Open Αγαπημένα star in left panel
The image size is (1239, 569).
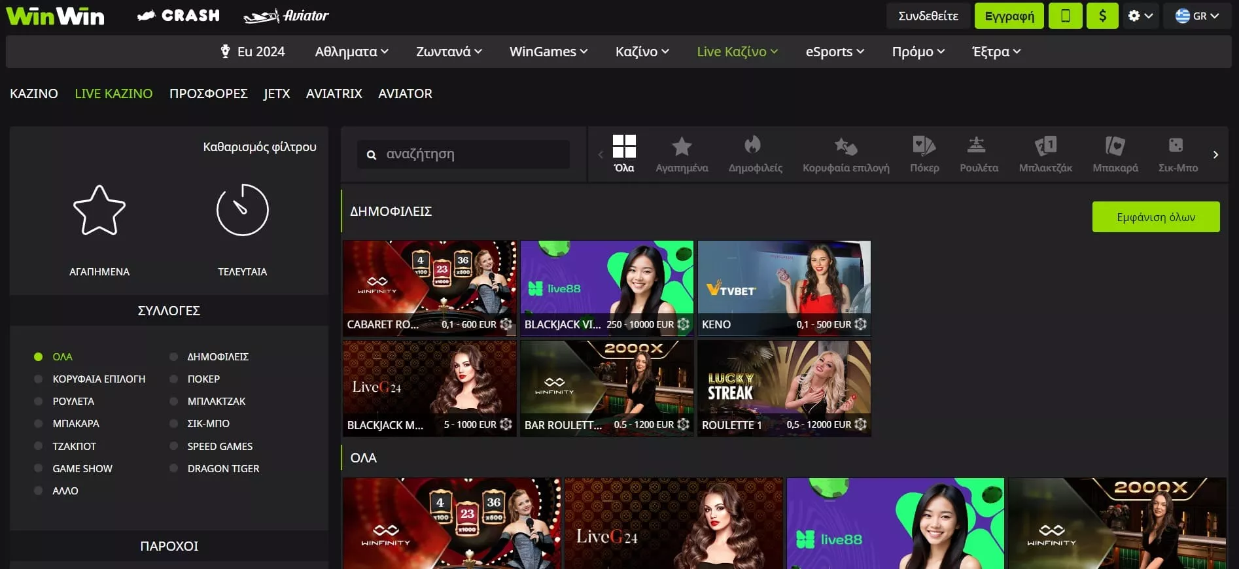99,211
